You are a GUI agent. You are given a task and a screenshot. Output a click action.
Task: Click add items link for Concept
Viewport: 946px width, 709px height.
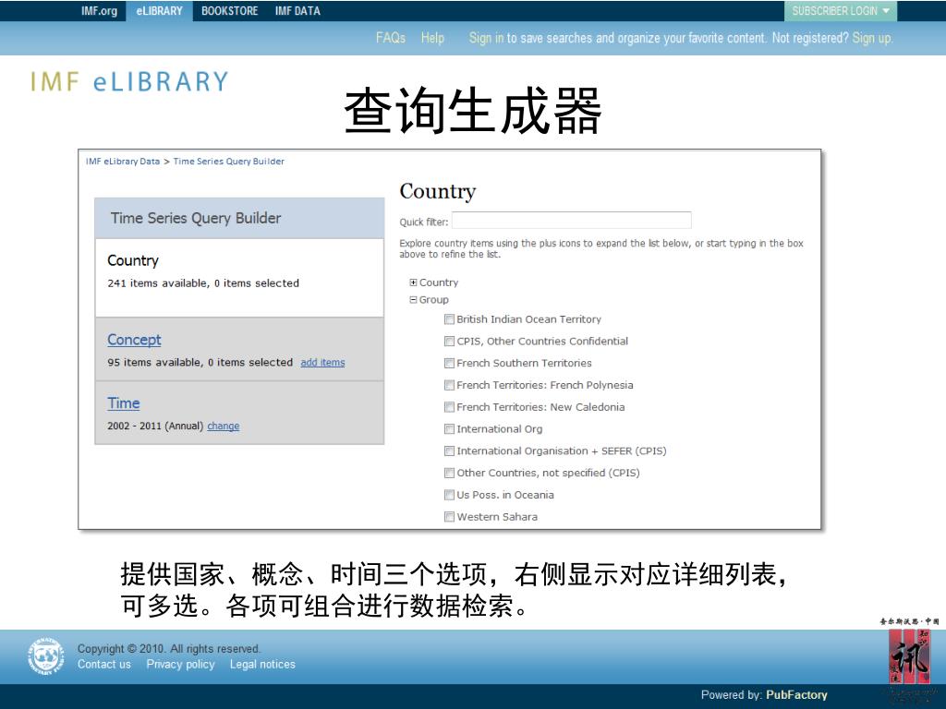pyautogui.click(x=322, y=362)
